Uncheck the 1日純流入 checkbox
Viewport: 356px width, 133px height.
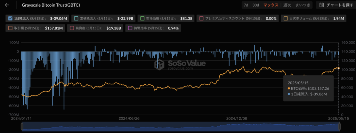(10, 19)
